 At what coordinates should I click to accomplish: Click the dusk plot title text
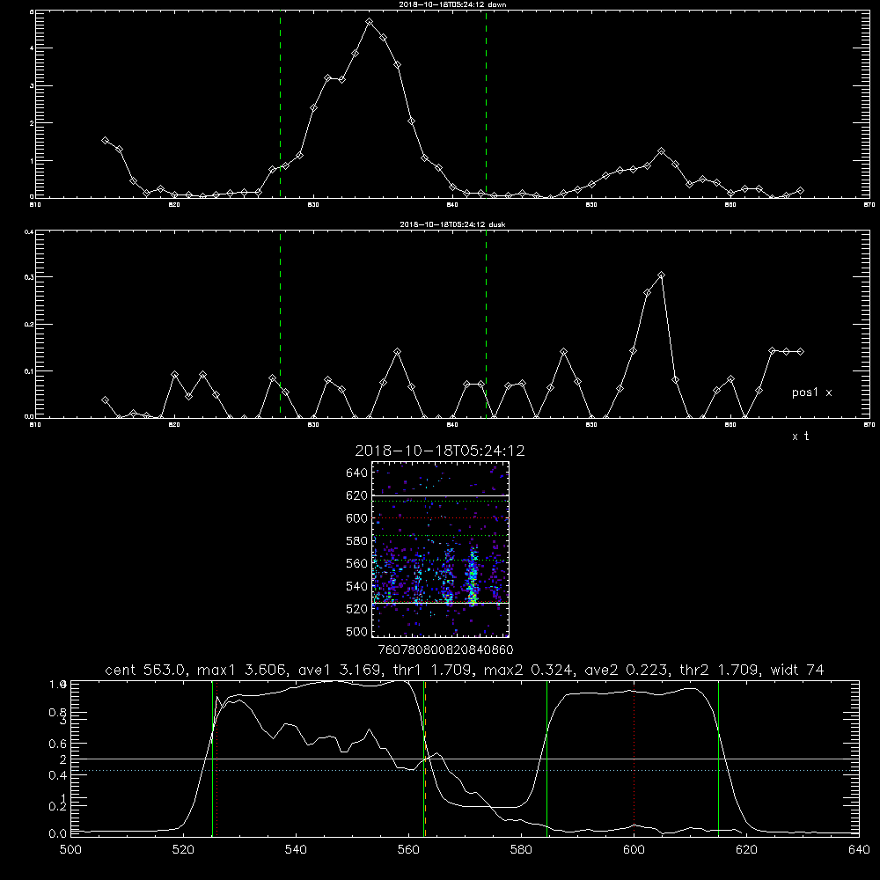452,224
